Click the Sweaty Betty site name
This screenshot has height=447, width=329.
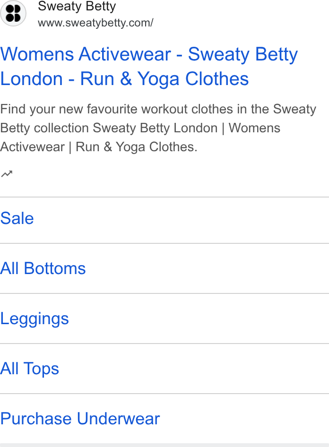(x=77, y=6)
